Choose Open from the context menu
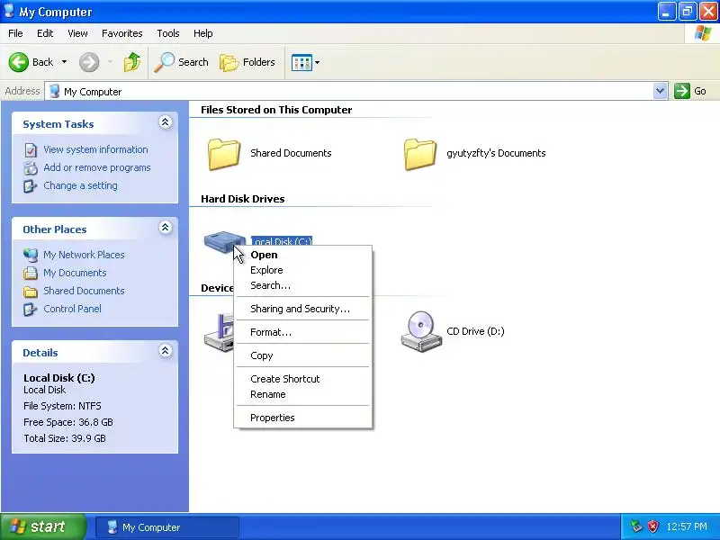The height and width of the screenshot is (540, 720). coord(303,255)
